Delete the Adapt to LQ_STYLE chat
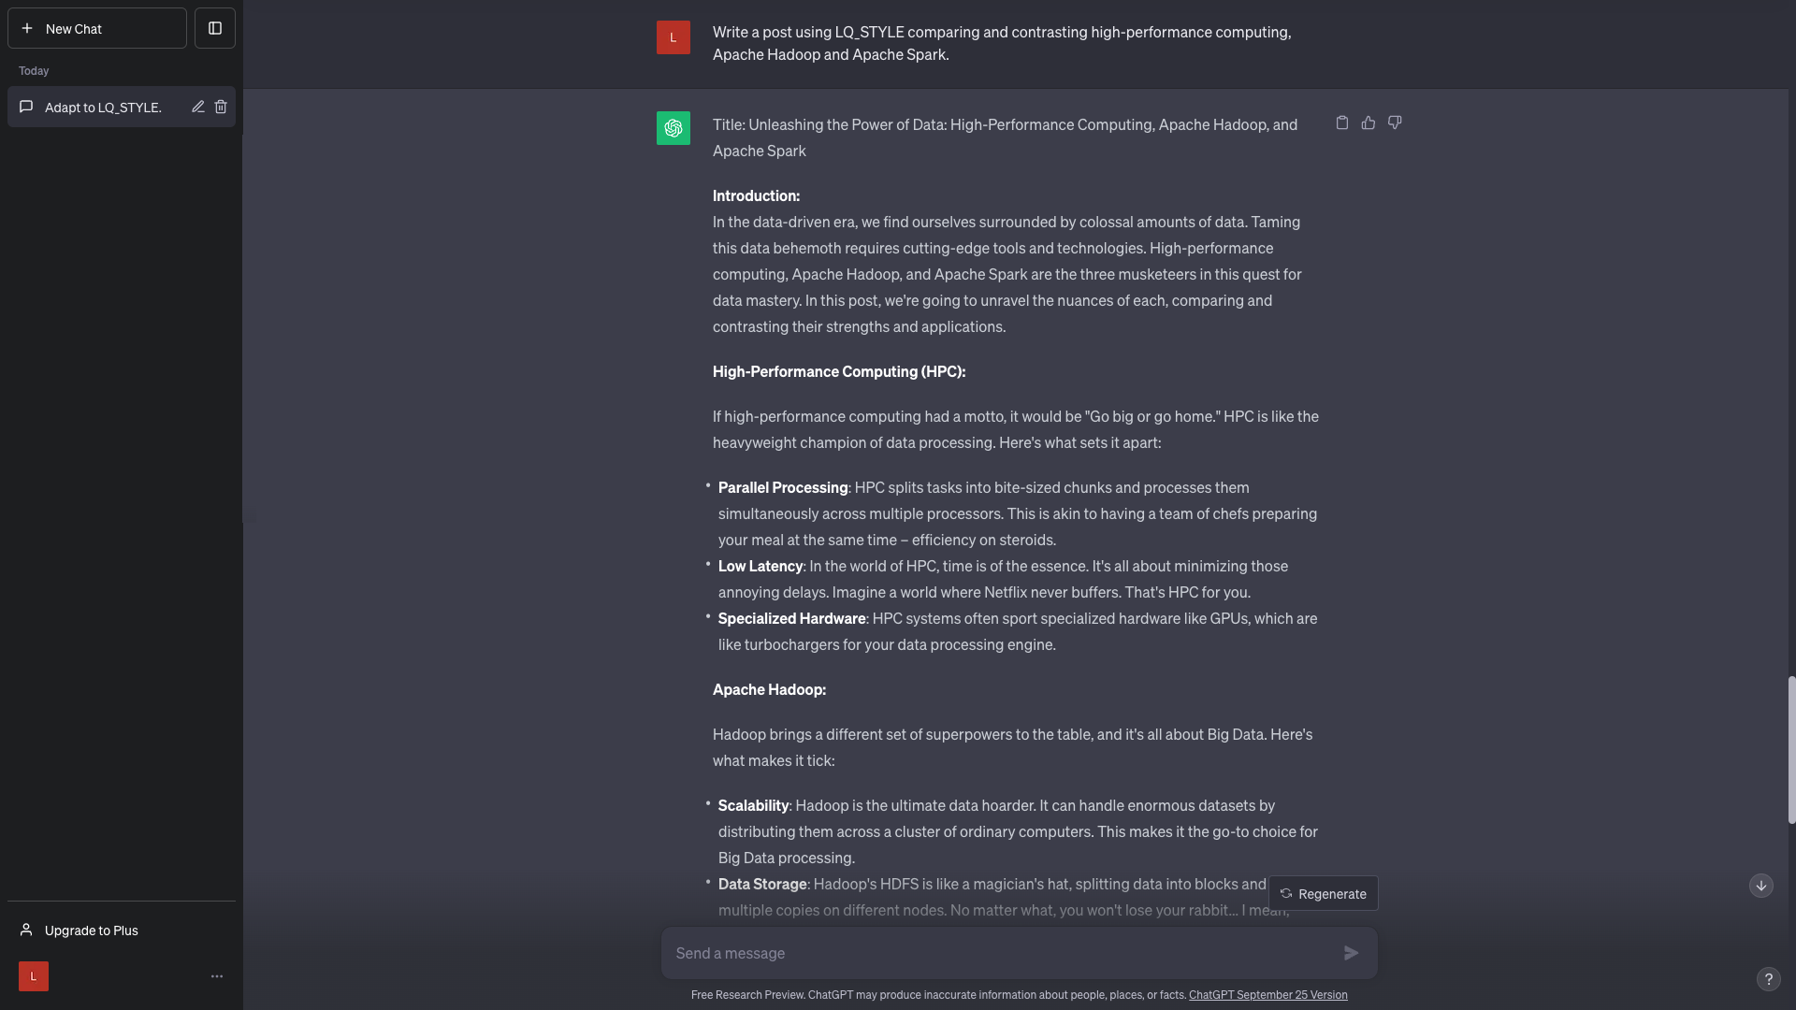The height and width of the screenshot is (1010, 1796). point(221,107)
